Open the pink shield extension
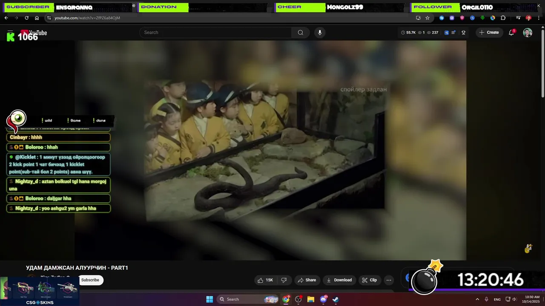This screenshot has width=545, height=306. point(462,18)
